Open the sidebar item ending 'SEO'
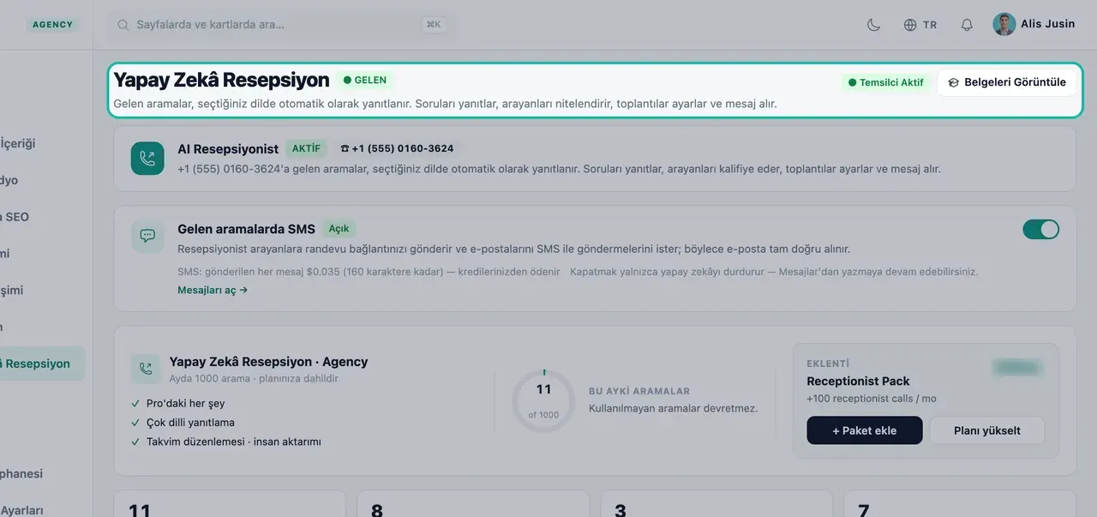 click(x=15, y=217)
